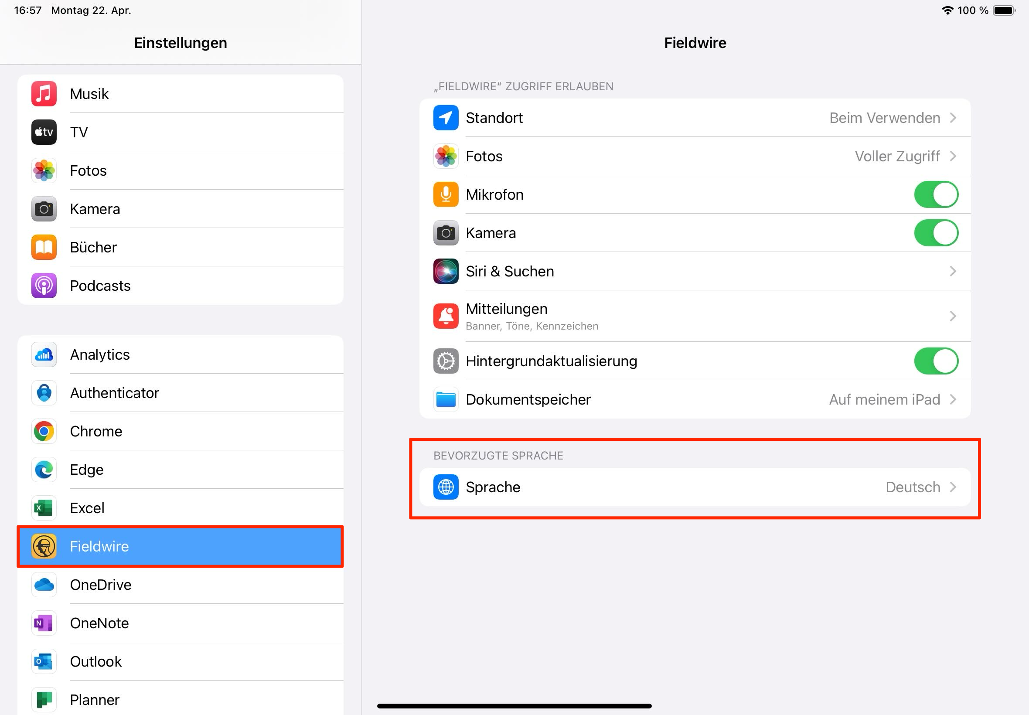This screenshot has width=1029, height=715.
Task: Tap the Wi-Fi status bar symbol
Action: click(947, 10)
